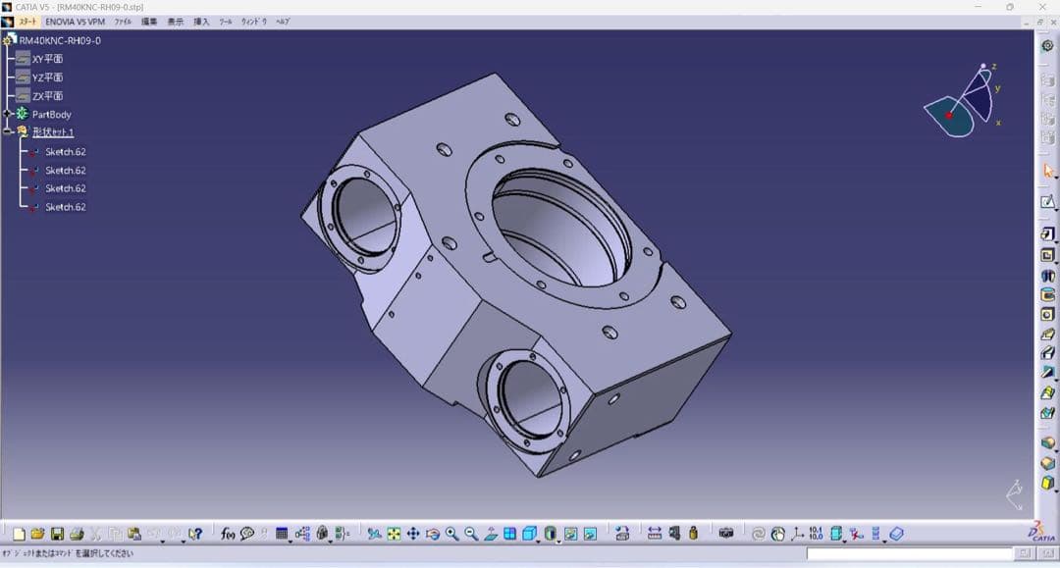Click the Zoom In magnifier icon
Viewport: 1060px width, 568px height.
[452, 534]
